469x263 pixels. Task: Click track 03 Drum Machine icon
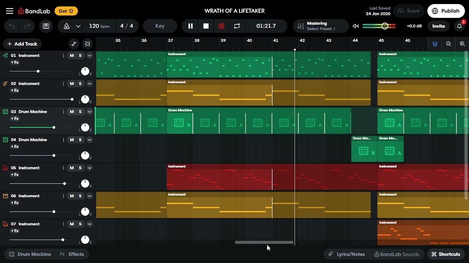[5, 112]
